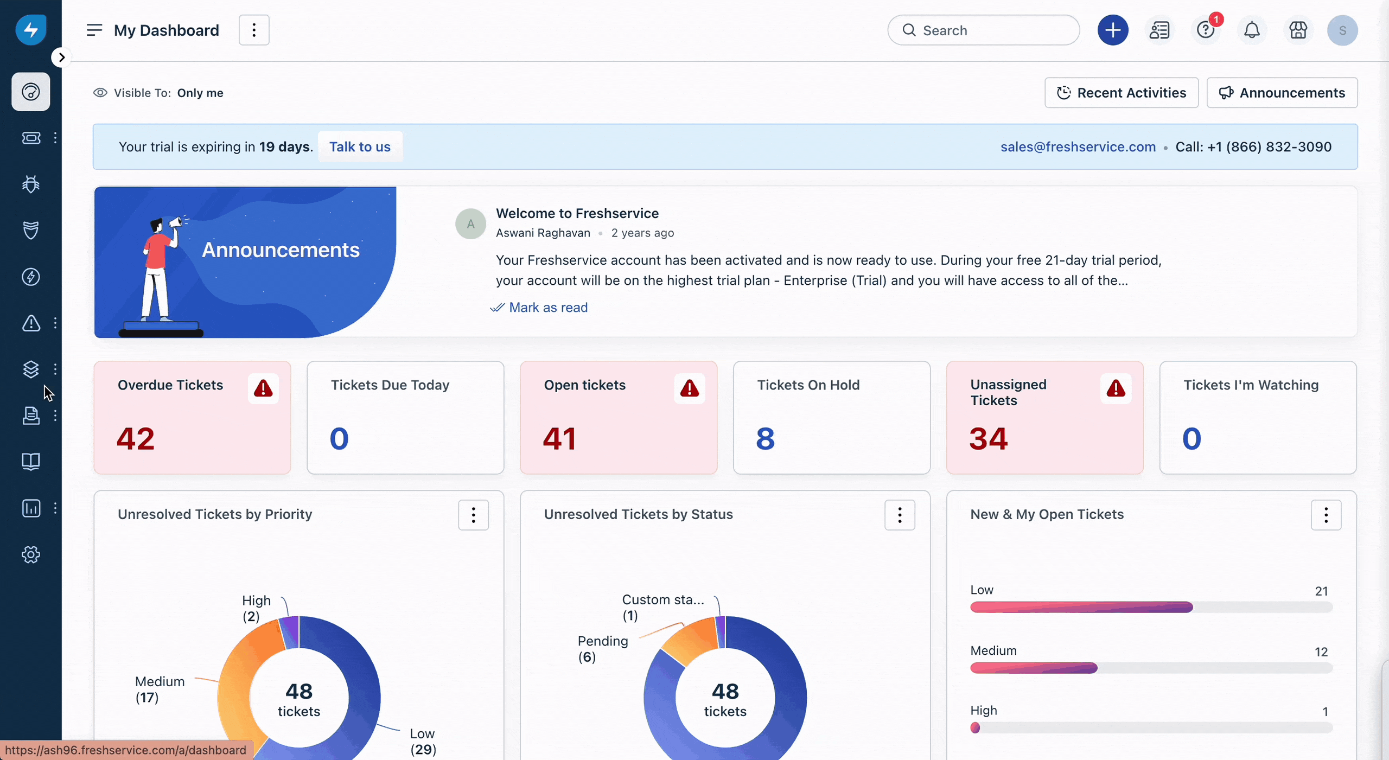Viewport: 1389px width, 760px height.
Task: Expand Unresolved Tickets by Status widget menu
Action: pos(900,515)
